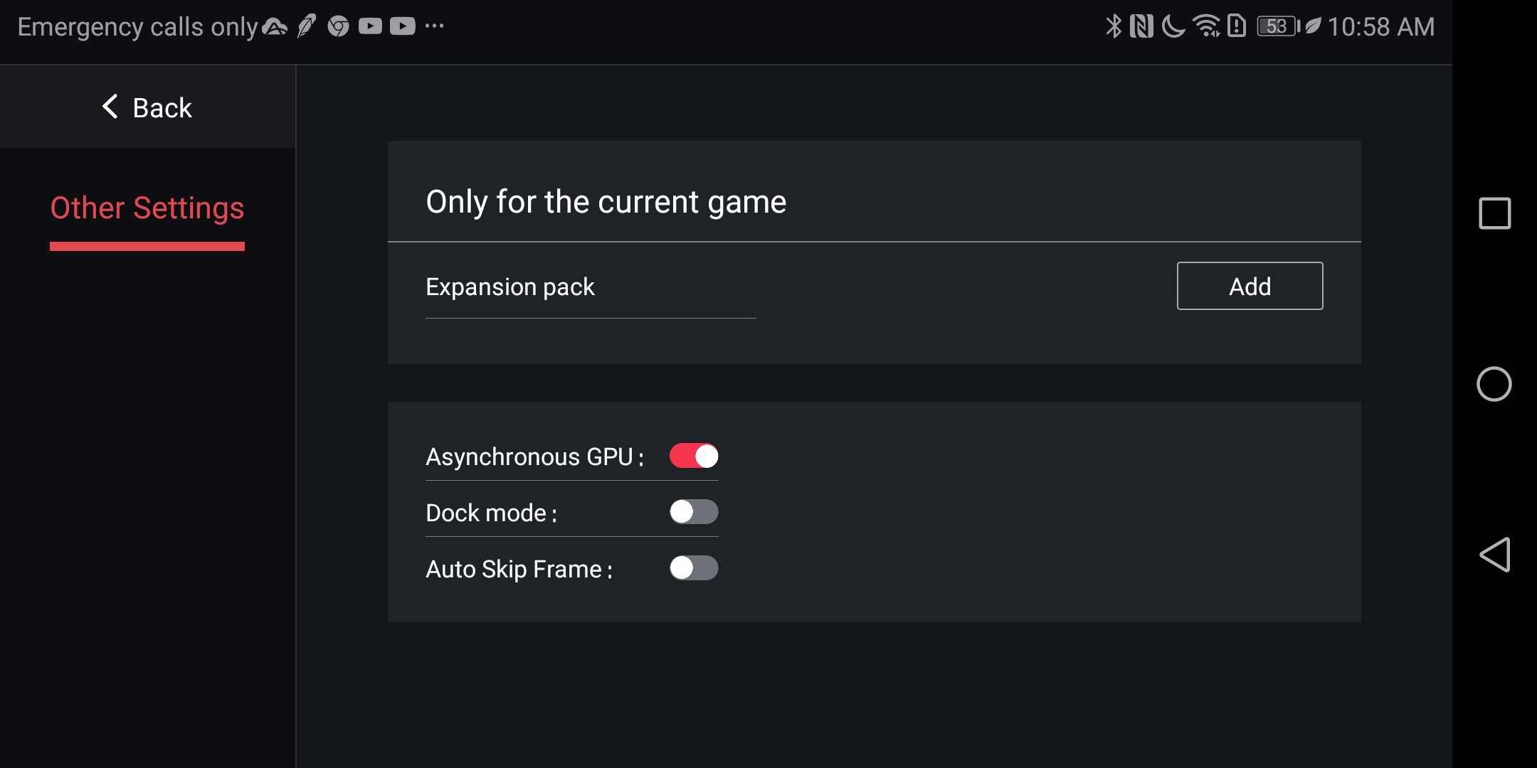
Task: Tap the Back arrow chevron
Action: (x=110, y=107)
